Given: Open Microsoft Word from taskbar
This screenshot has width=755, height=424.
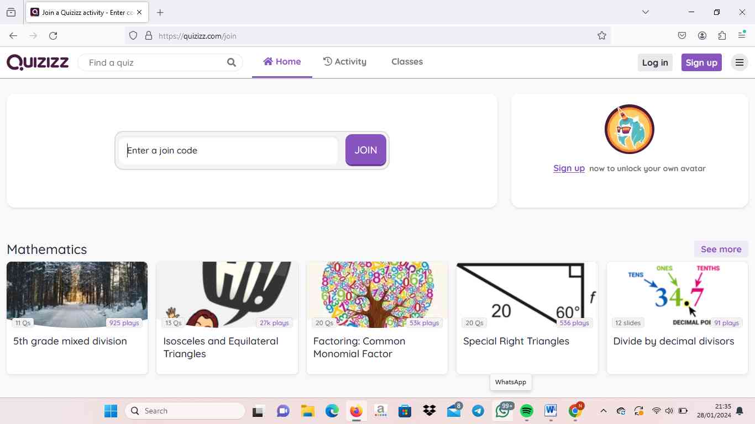Looking at the screenshot, I should tap(550, 411).
